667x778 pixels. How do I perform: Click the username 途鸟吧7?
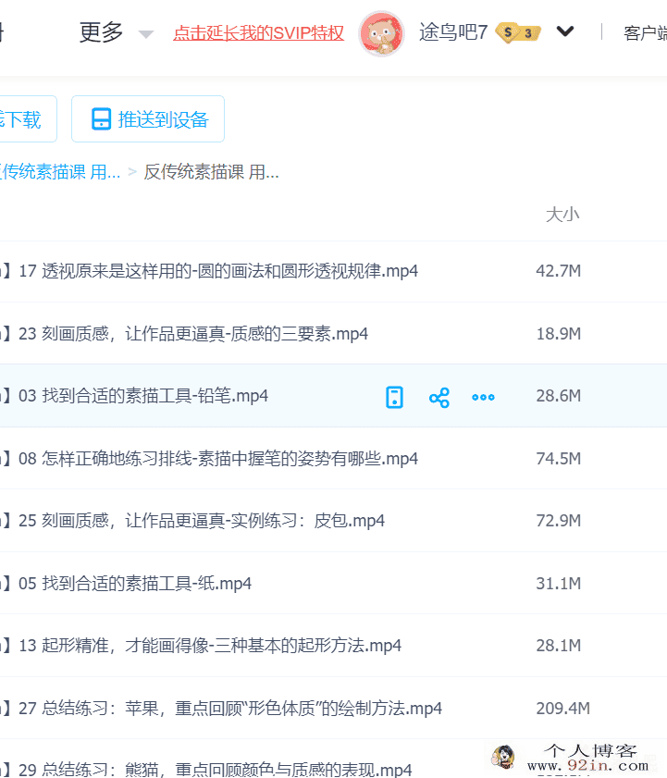(453, 32)
